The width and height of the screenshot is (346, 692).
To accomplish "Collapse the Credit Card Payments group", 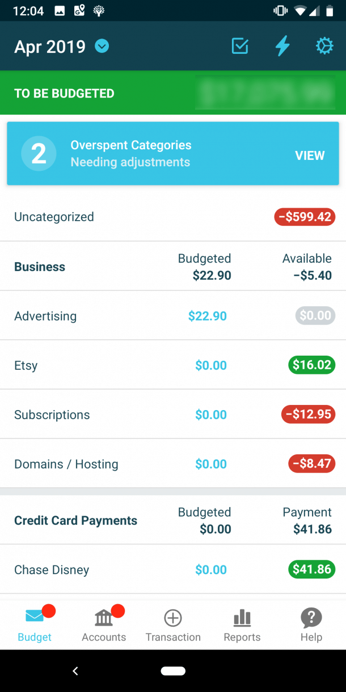I will [x=75, y=520].
